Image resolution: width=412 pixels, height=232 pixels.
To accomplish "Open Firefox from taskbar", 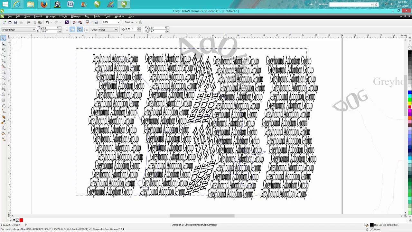I will [44, 5].
